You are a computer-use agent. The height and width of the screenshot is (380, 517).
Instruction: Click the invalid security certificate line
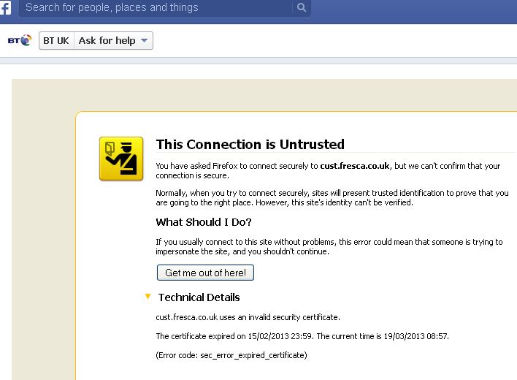coord(248,317)
